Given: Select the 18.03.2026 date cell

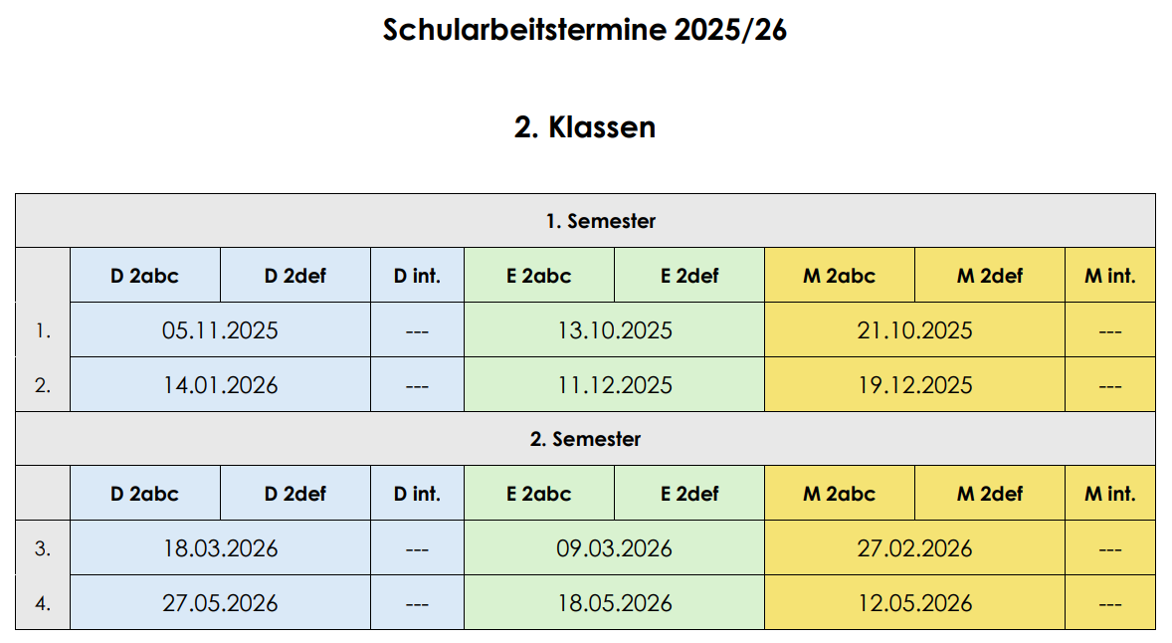Looking at the screenshot, I should pyautogui.click(x=220, y=548).
